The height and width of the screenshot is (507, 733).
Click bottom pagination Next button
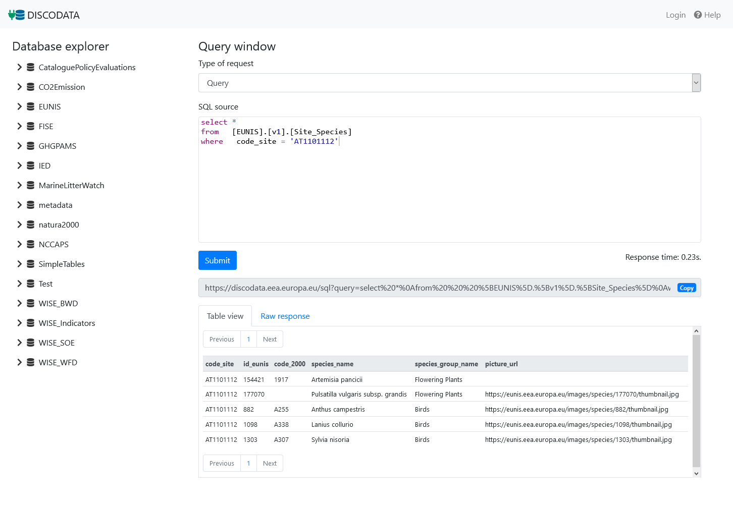pyautogui.click(x=270, y=463)
